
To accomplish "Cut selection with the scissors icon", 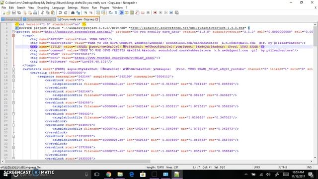I will click(42, 13).
